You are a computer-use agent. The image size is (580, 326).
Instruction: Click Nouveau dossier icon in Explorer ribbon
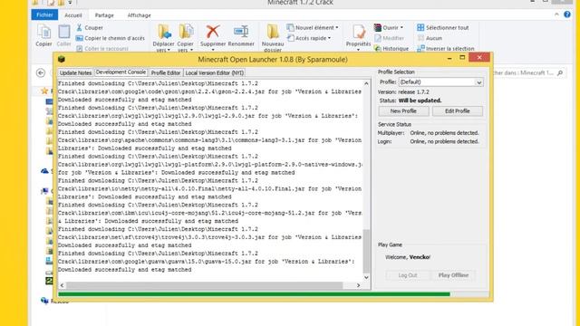[x=273, y=32]
